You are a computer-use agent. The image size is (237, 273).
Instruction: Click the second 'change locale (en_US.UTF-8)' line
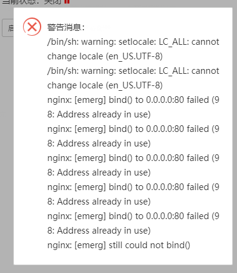click(x=105, y=85)
